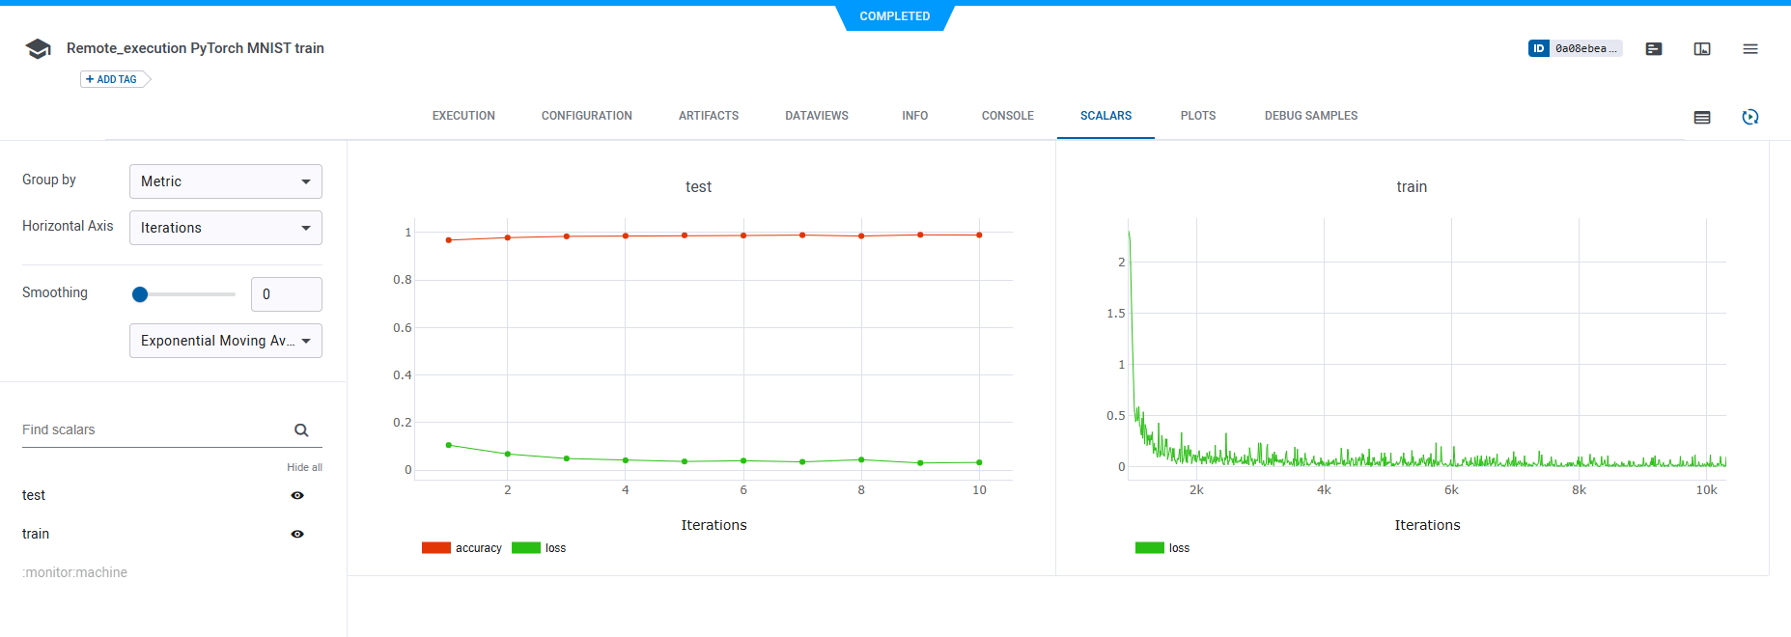Open the Group by Metric dropdown

click(226, 181)
